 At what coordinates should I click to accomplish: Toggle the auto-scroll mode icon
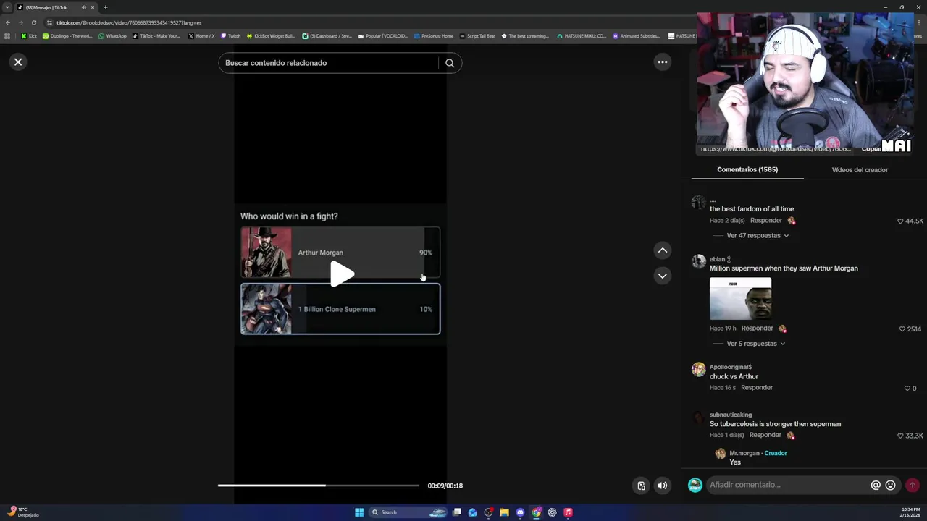pos(641,486)
